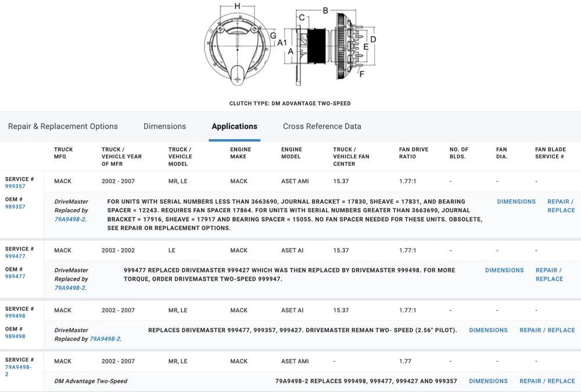Click DIMENSIONS link in the 999357 row

click(516, 202)
